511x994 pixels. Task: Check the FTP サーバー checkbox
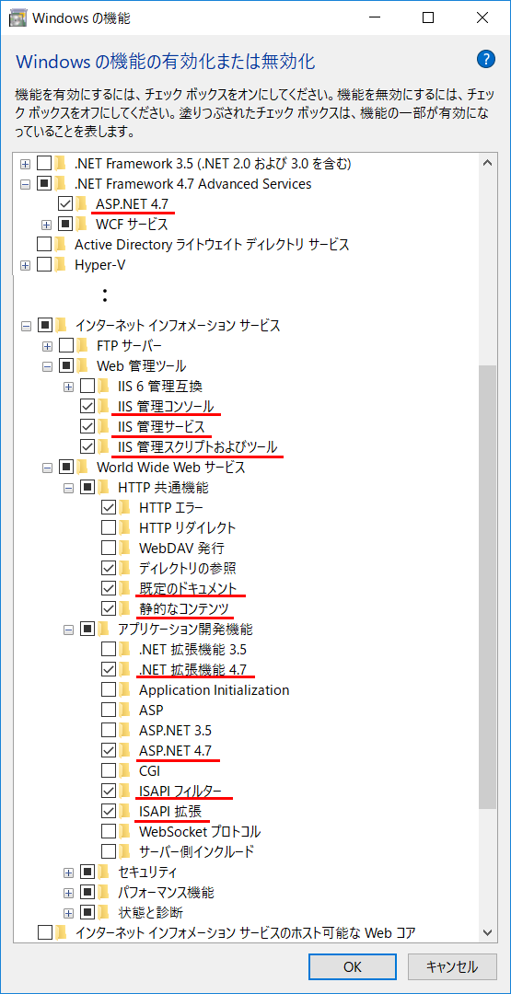(65, 346)
